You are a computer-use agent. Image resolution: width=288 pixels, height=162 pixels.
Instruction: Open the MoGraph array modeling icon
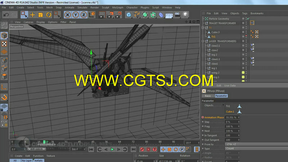point(153,15)
